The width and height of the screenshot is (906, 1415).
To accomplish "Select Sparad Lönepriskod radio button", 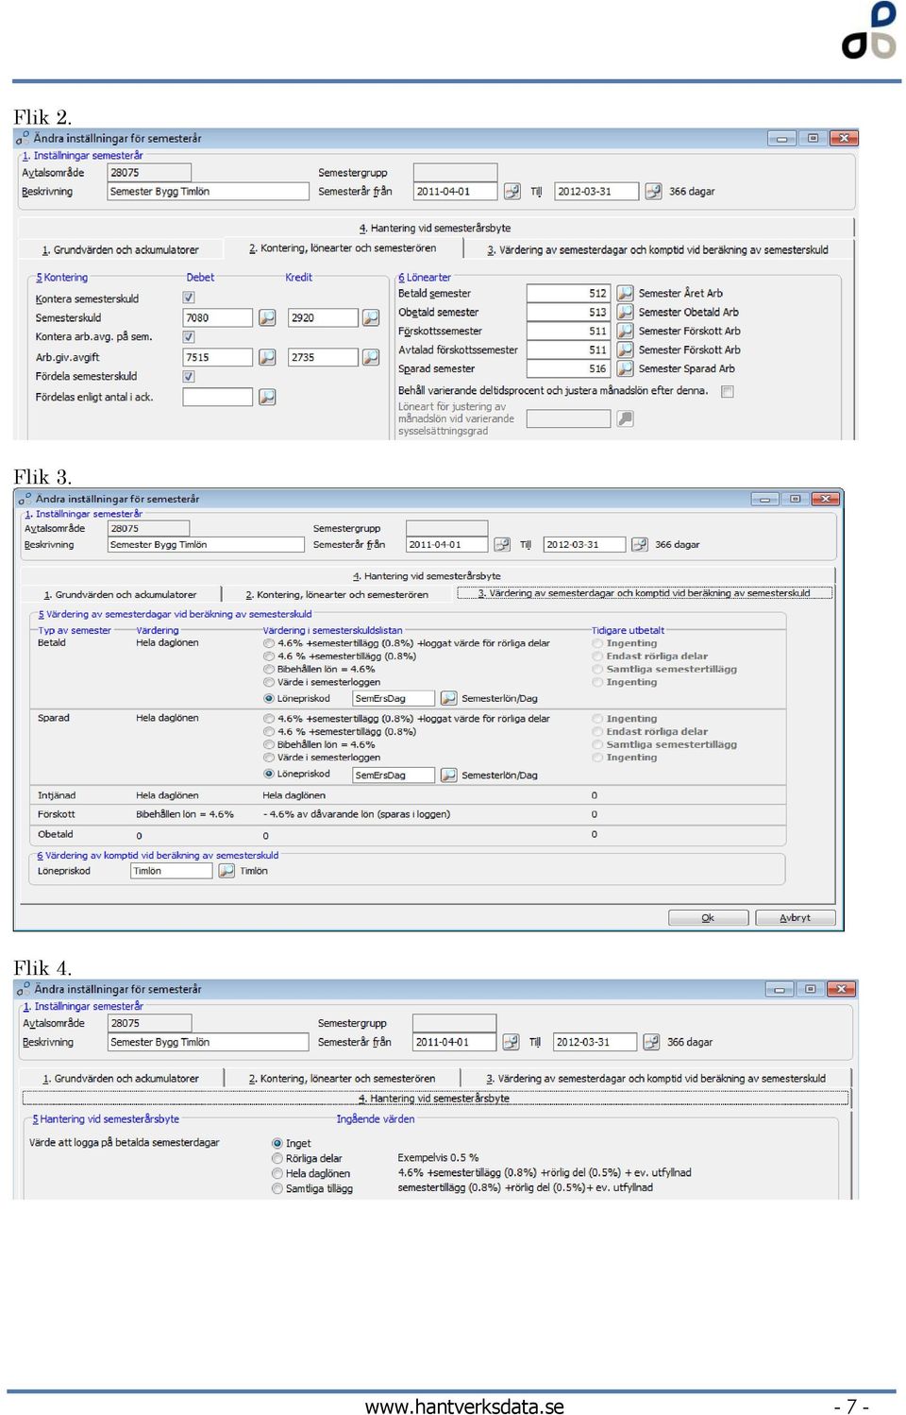I will [269, 774].
